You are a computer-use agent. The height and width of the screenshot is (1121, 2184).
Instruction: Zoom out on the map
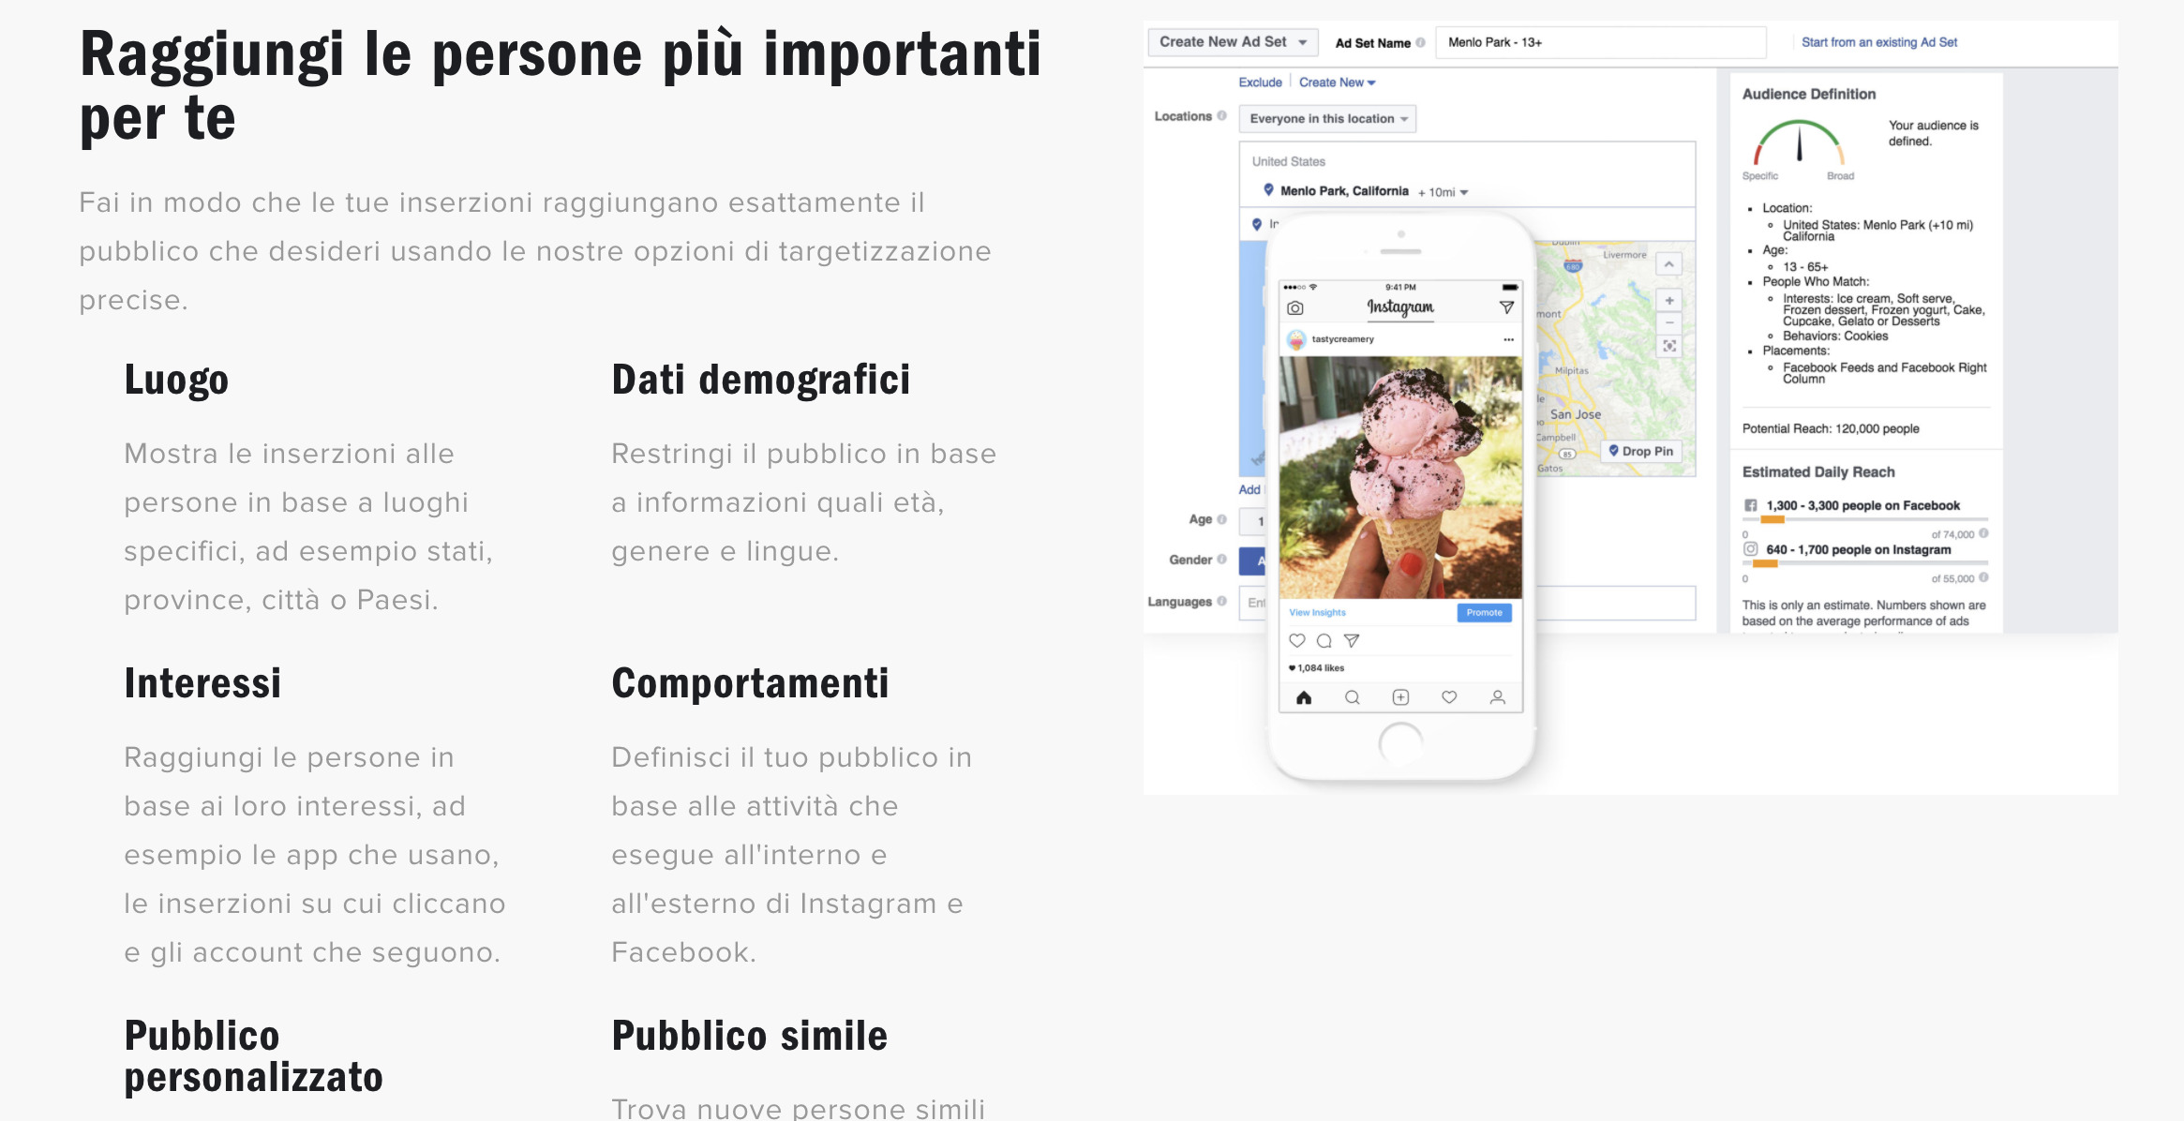pos(1669,323)
